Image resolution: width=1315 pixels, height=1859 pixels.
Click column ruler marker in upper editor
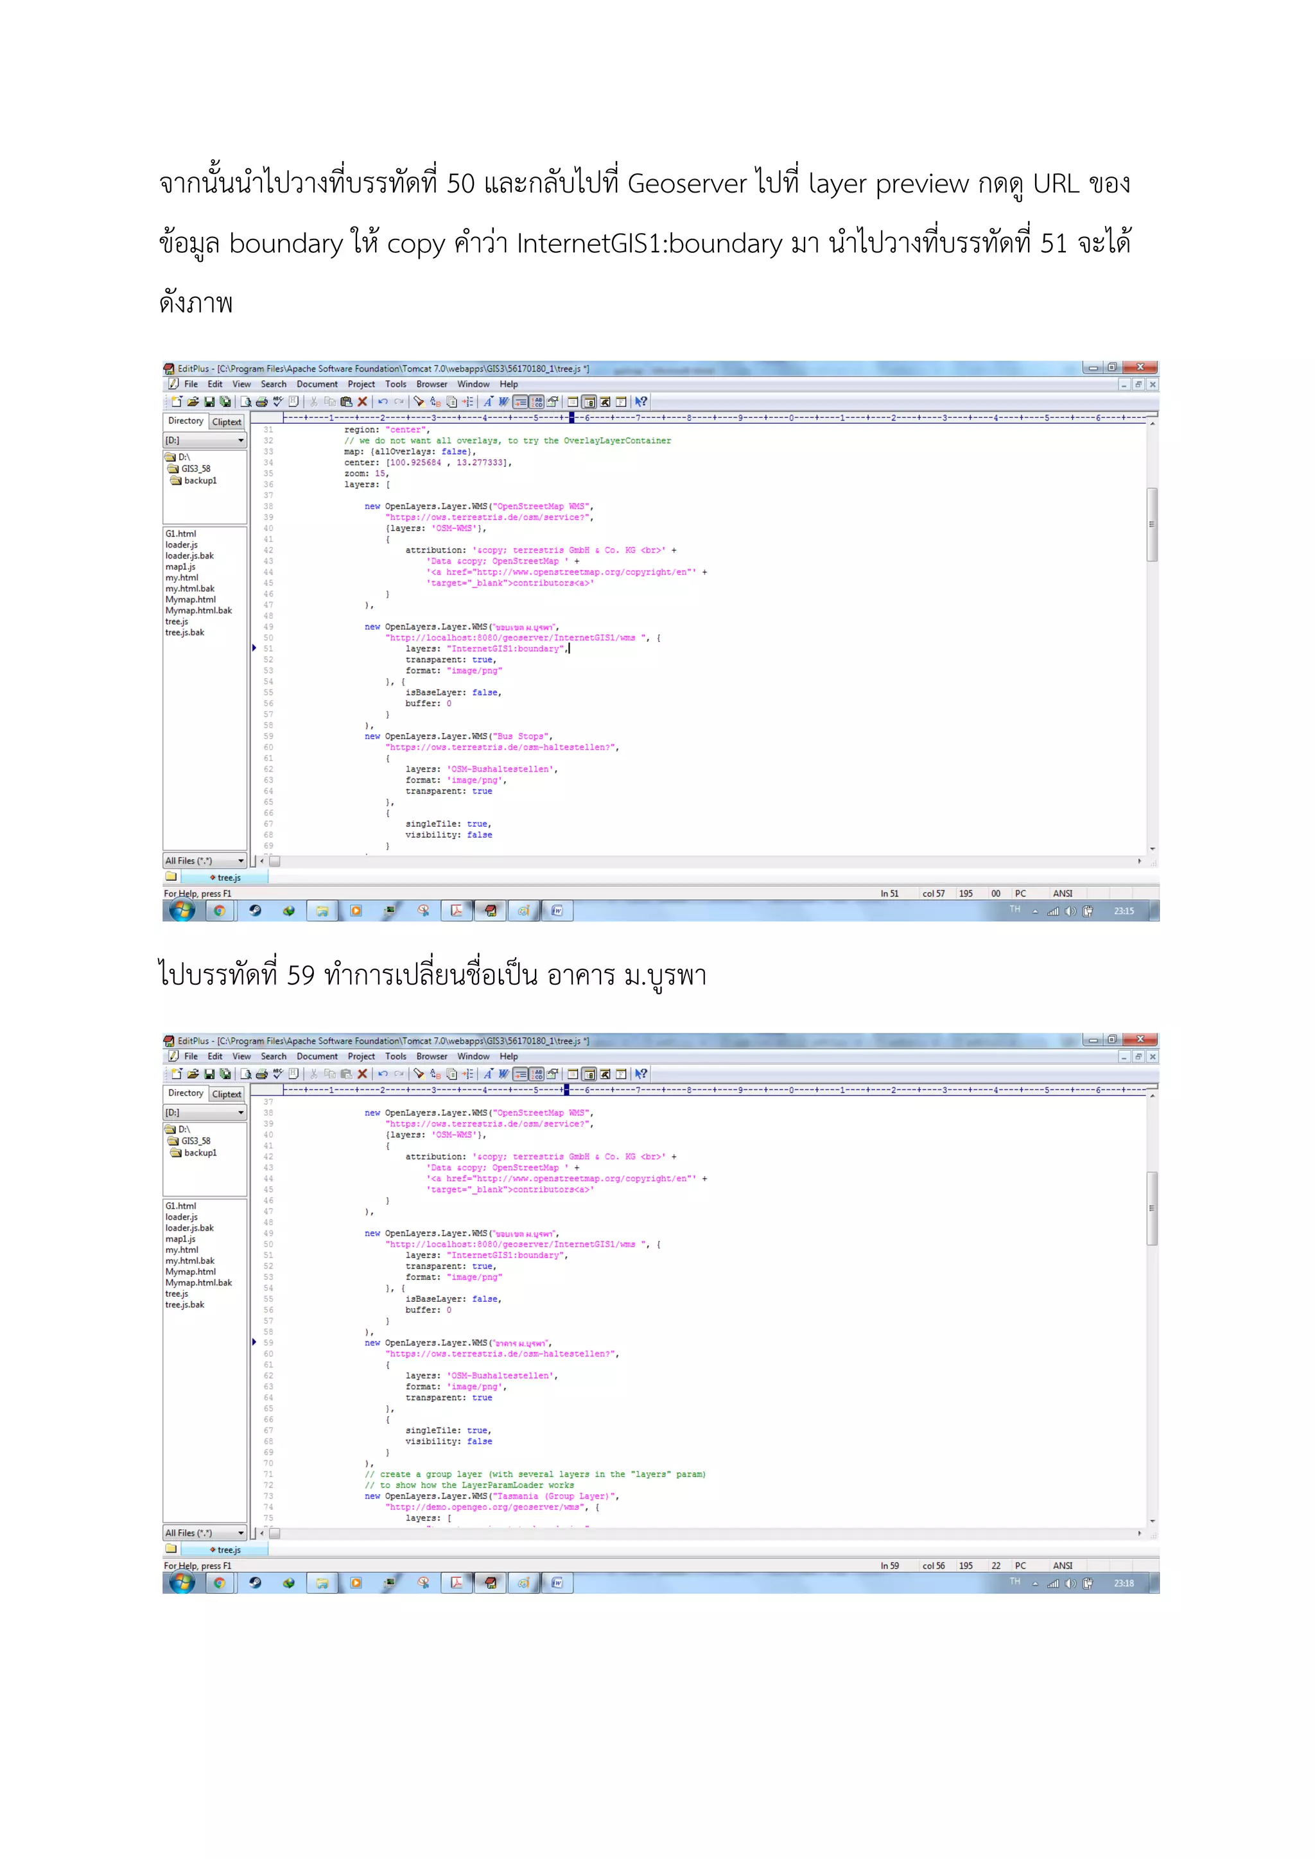571,418
